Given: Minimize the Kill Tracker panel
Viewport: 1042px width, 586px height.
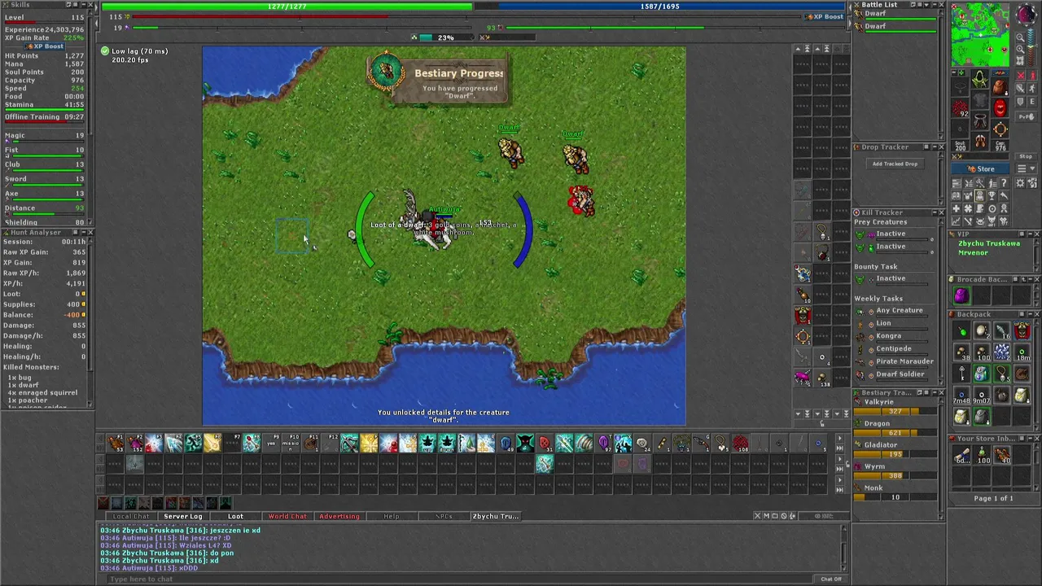Looking at the screenshot, I should (x=935, y=212).
